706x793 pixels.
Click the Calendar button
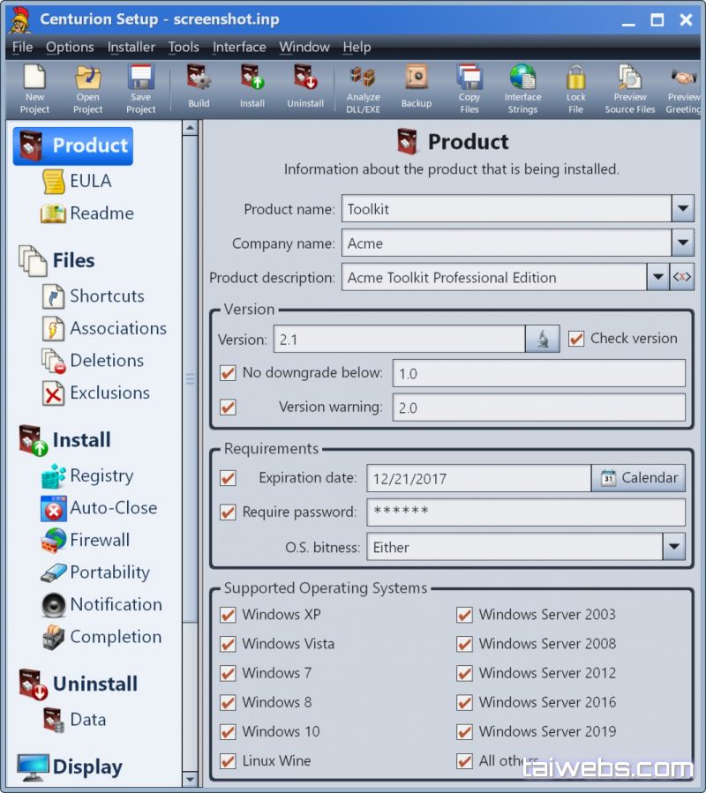click(x=638, y=478)
